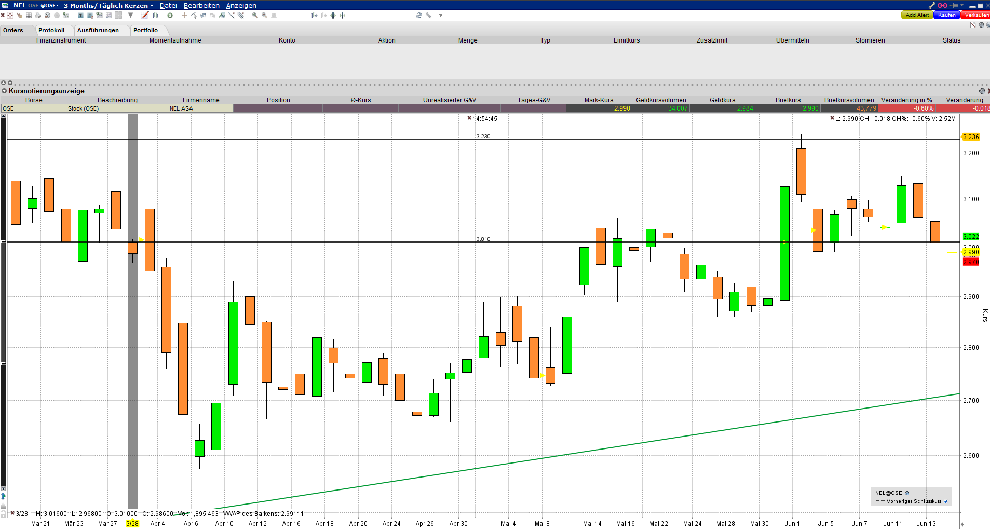Collapse the Kursnotierungsanzeige section

coord(4,91)
